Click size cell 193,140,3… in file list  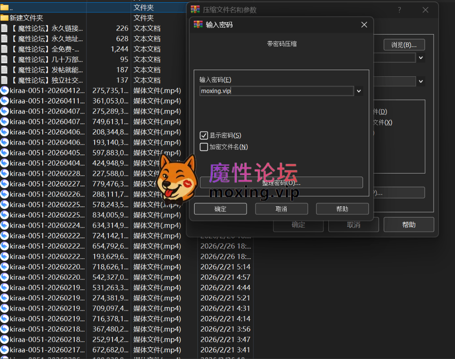click(110, 142)
